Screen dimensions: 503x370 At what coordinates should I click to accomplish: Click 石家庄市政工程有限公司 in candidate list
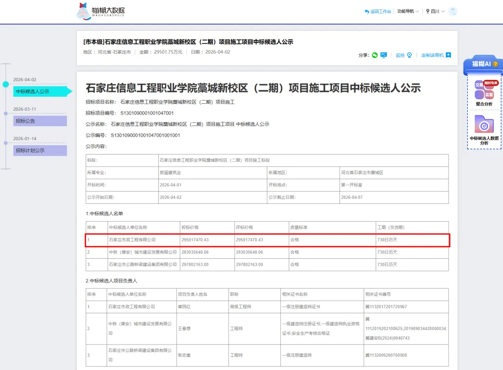coord(132,240)
